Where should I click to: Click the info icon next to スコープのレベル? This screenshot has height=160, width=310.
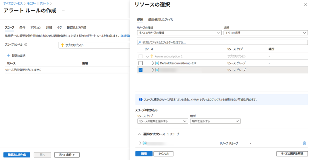click(x=26, y=45)
